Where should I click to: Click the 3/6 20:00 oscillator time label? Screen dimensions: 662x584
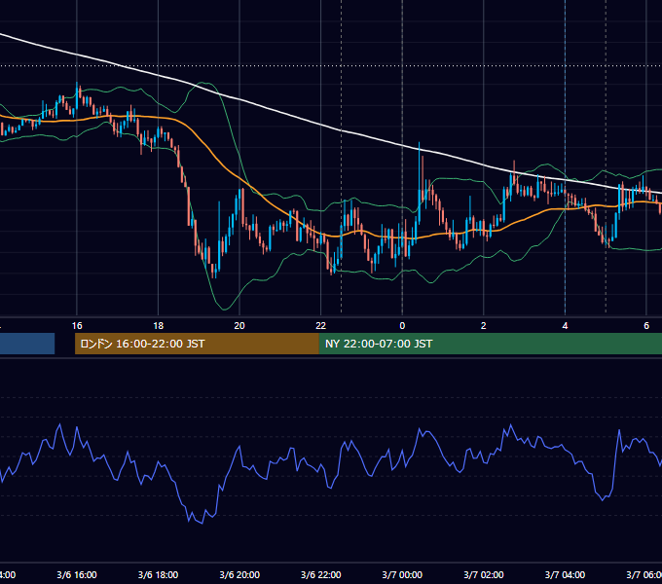tap(239, 574)
